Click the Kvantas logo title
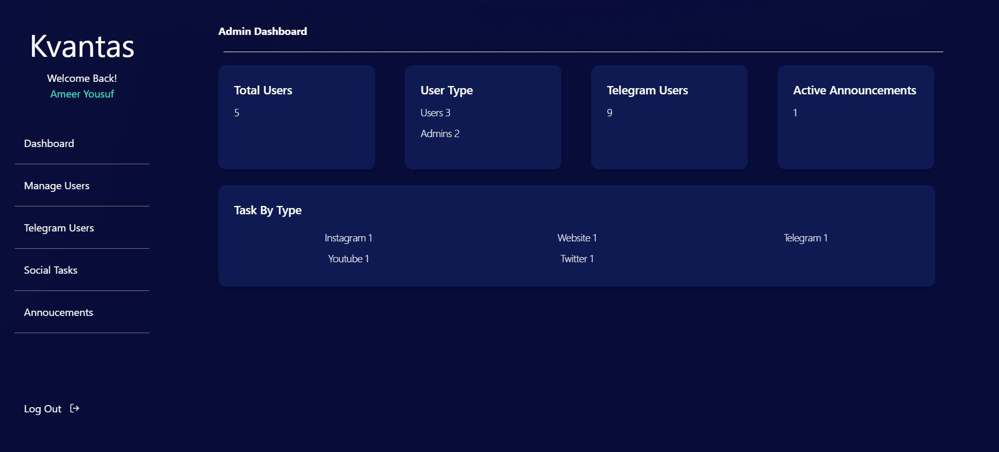The image size is (999, 452). click(x=82, y=46)
